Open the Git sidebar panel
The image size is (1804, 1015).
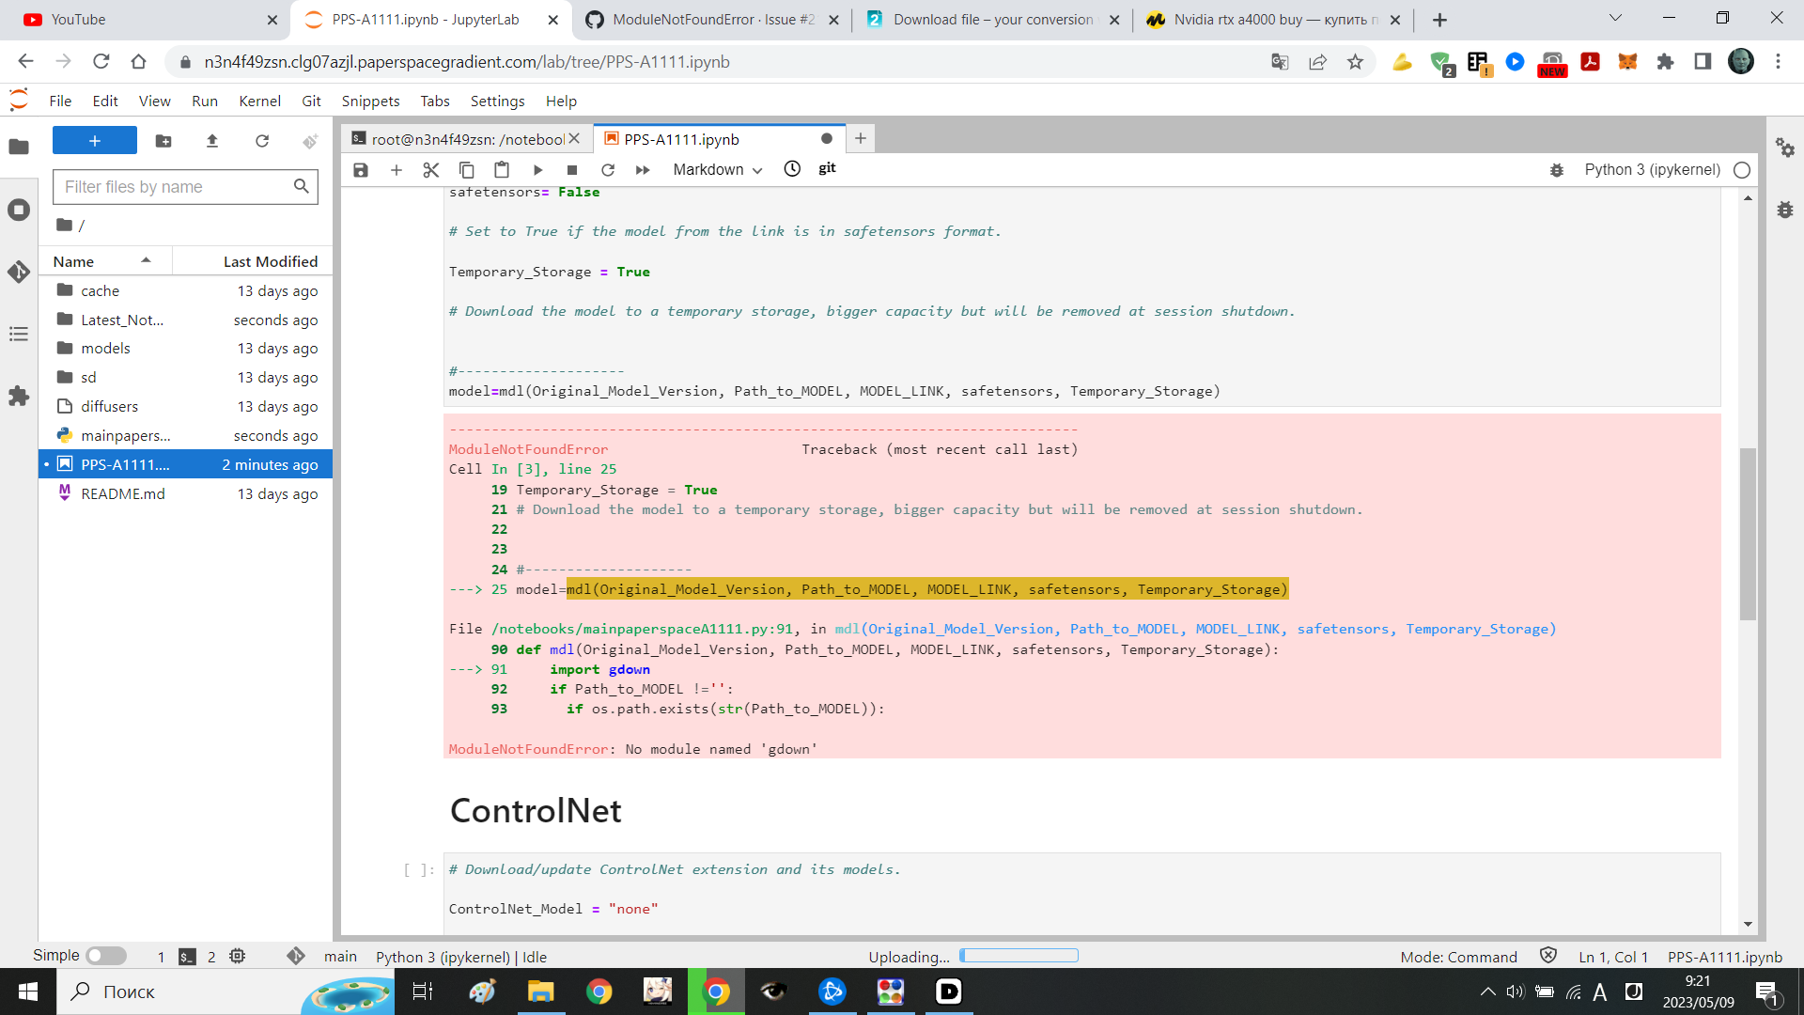tap(19, 272)
